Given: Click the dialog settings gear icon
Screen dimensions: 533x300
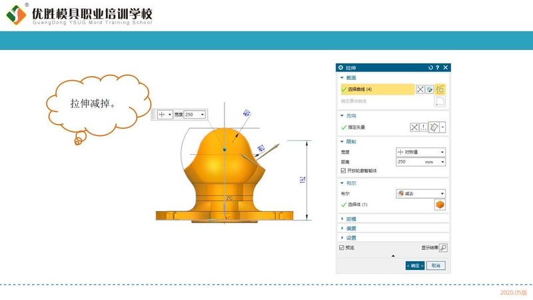Looking at the screenshot, I should click(341, 68).
